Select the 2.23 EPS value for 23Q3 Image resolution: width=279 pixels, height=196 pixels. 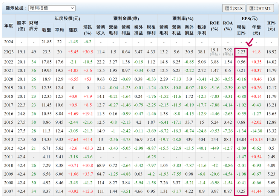[x=241, y=52]
